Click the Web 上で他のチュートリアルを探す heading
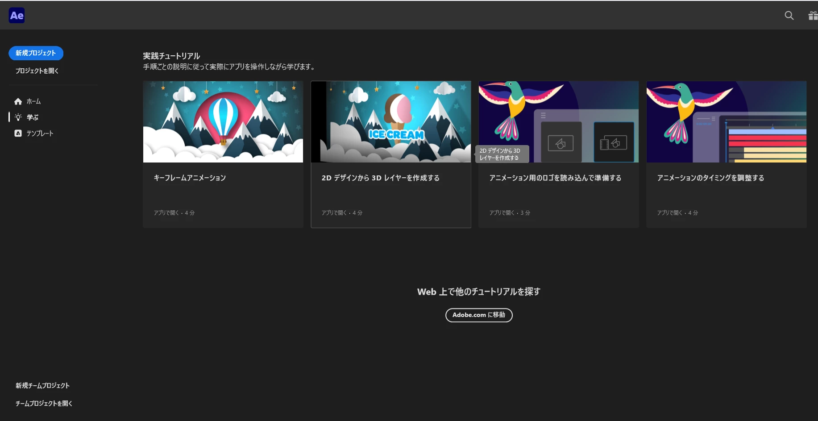This screenshot has height=421, width=818. point(479,292)
